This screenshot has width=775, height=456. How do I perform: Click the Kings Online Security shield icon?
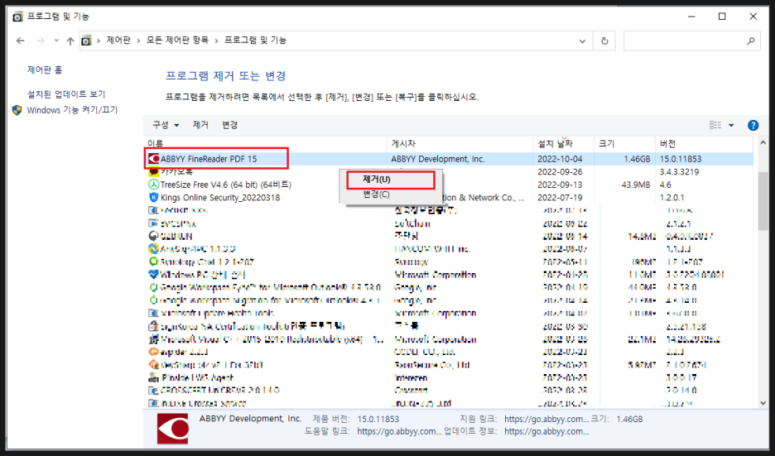point(154,197)
